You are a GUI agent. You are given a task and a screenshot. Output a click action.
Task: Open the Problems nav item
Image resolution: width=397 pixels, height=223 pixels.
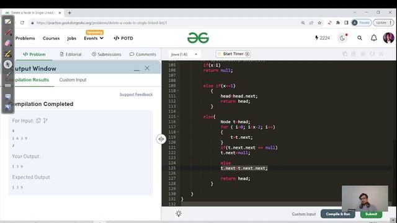pos(25,38)
